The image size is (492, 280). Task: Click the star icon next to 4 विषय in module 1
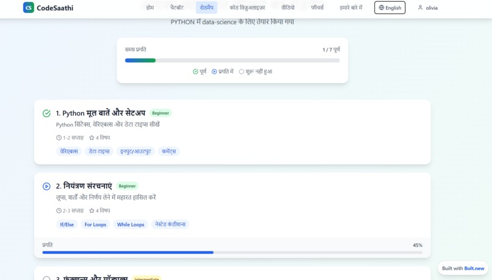[x=92, y=138]
